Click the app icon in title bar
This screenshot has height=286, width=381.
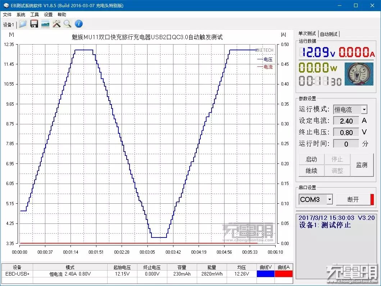point(6,5)
